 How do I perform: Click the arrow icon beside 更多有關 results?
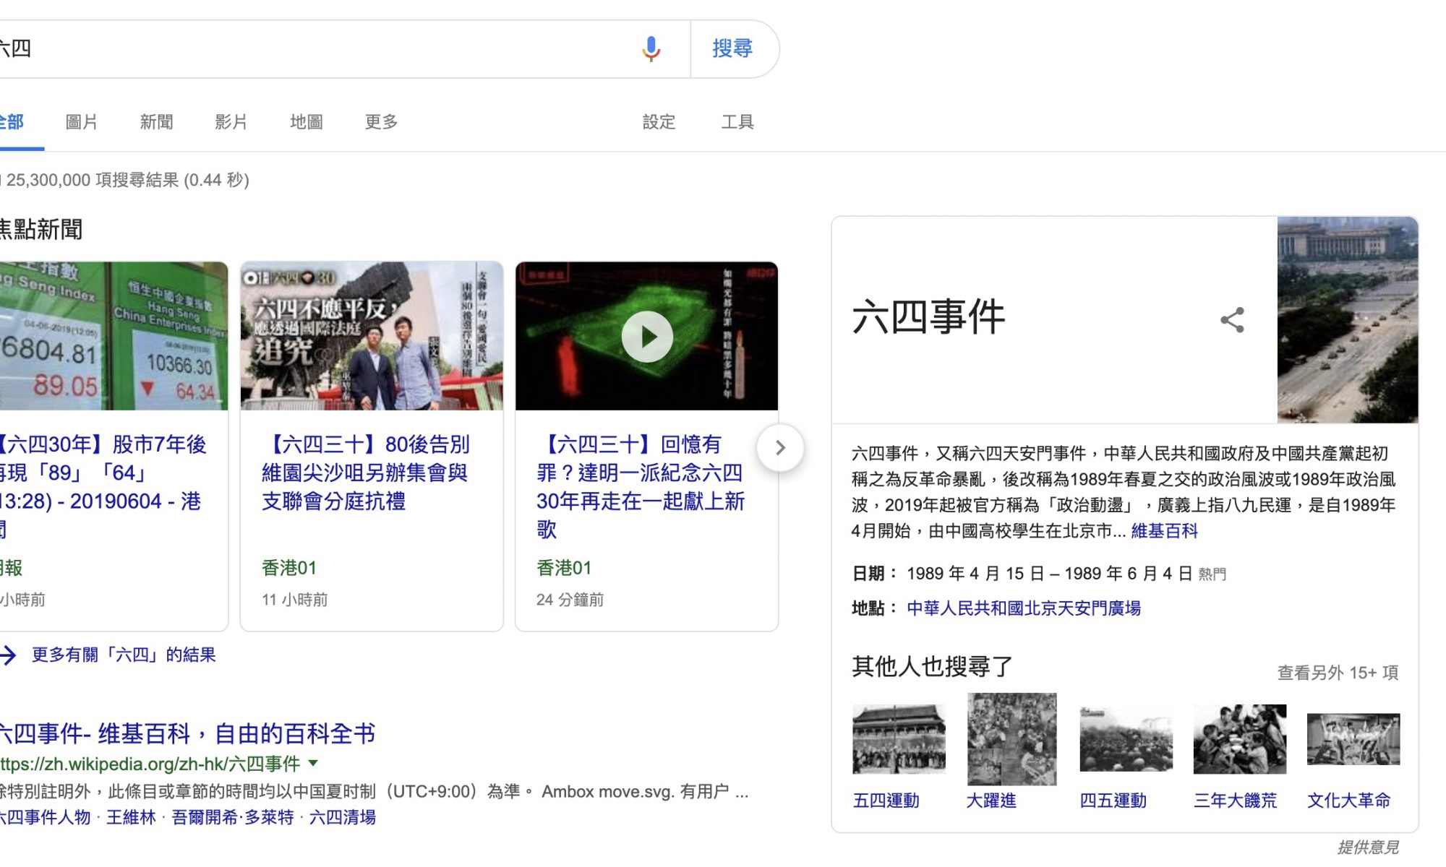(x=8, y=655)
